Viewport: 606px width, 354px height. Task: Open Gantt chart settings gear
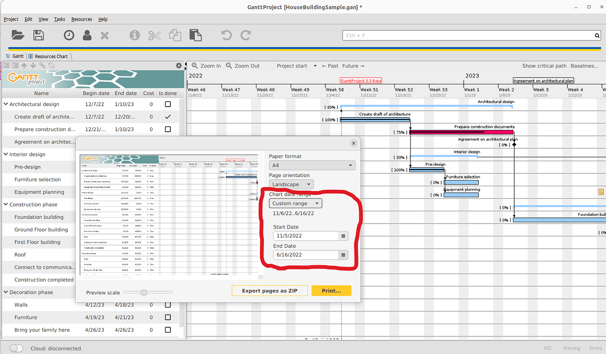coord(179,65)
